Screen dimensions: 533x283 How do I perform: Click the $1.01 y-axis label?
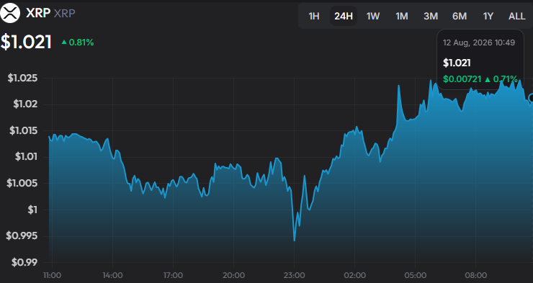coord(26,156)
